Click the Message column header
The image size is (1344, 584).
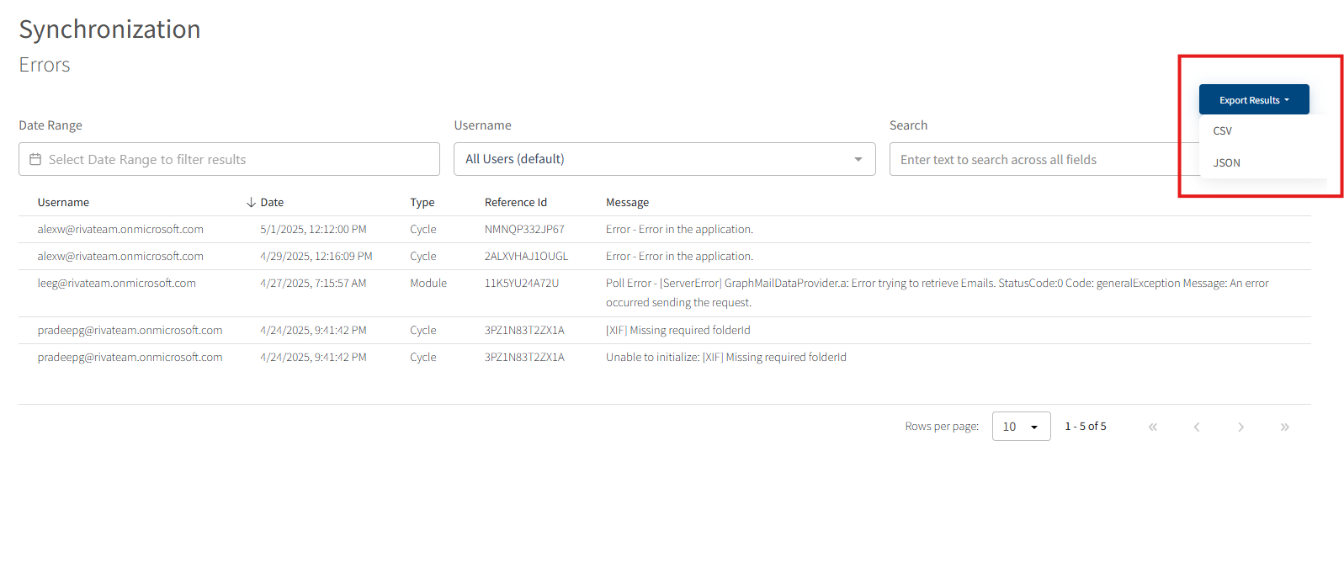627,203
